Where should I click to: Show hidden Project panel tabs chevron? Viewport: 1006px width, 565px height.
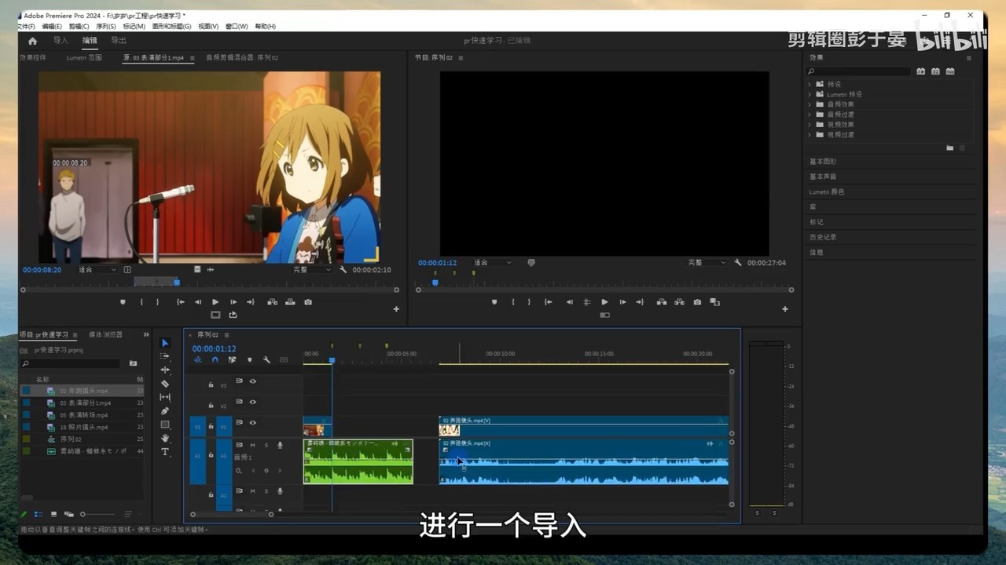click(145, 335)
